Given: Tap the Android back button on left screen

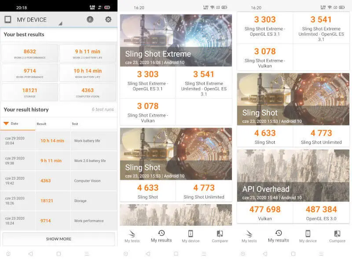Looking at the screenshot, I should (30, 254).
